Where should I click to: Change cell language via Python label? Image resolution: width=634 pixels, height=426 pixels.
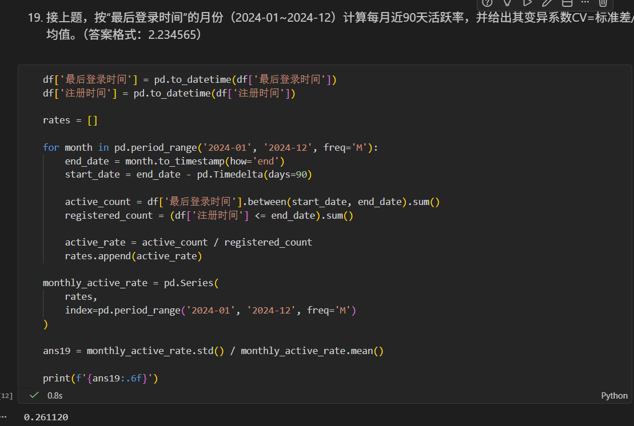(614, 396)
